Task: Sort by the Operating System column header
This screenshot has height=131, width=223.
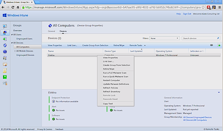Action: tap(164, 51)
